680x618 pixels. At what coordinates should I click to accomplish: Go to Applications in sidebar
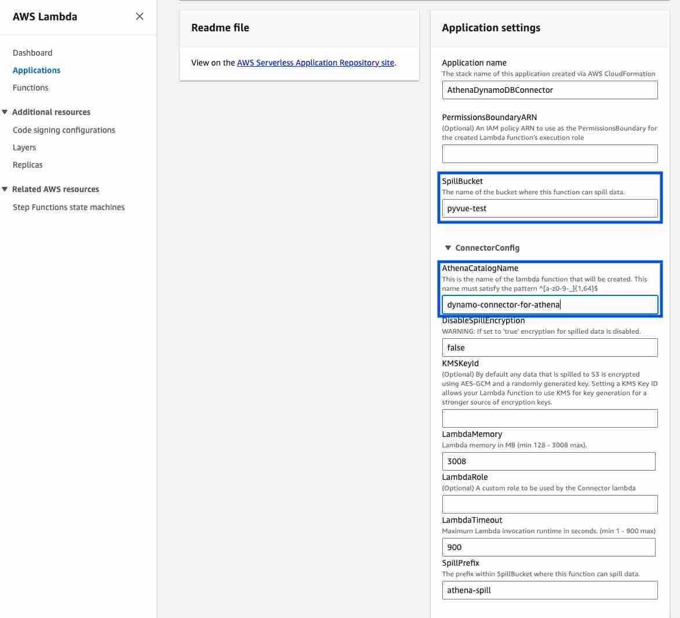pos(37,70)
